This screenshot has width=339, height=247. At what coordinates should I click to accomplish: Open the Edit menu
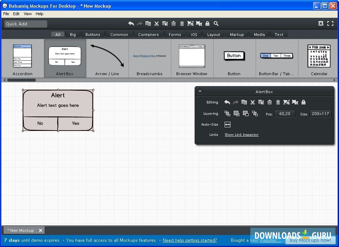(x=16, y=14)
